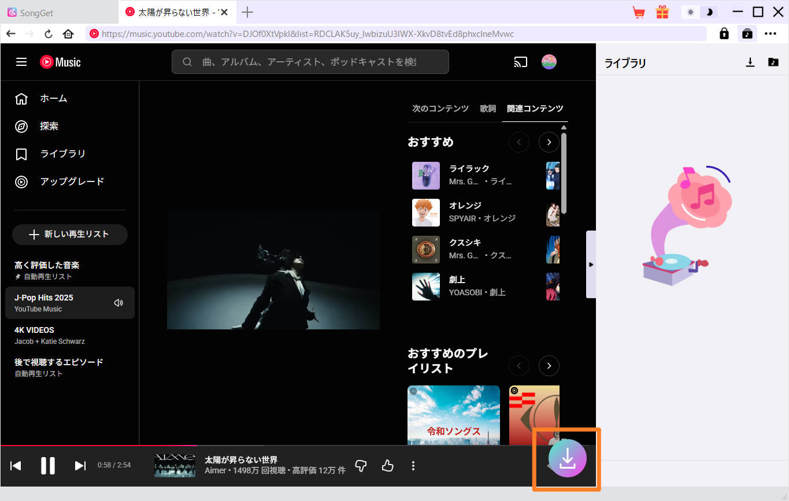The width and height of the screenshot is (789, 501).
Task: Switch to the 歌詞 tab
Action: (487, 109)
